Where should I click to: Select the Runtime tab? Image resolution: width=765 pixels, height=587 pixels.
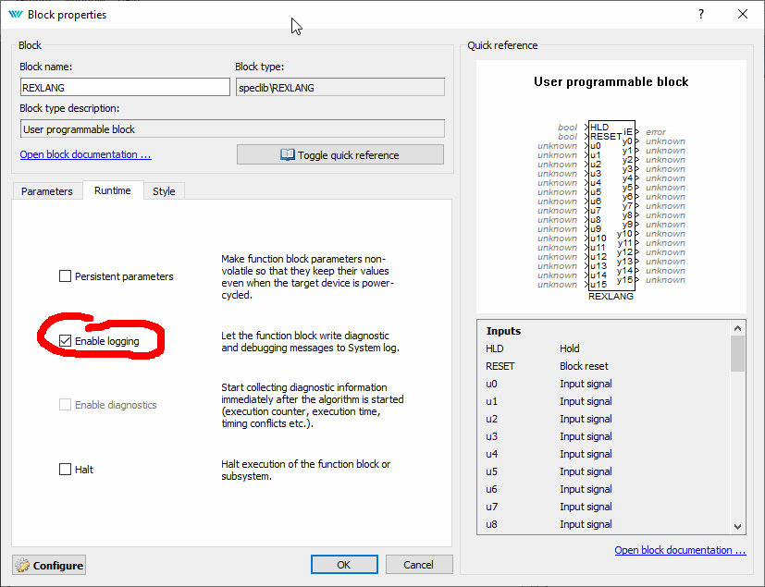113,190
